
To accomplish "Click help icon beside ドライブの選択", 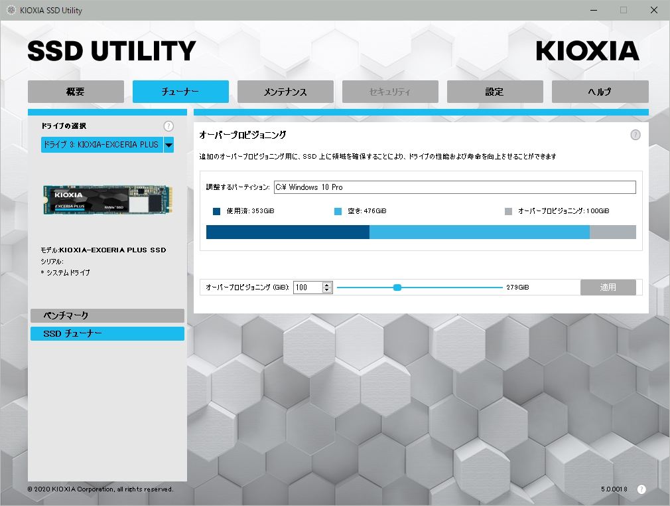I will click(168, 126).
